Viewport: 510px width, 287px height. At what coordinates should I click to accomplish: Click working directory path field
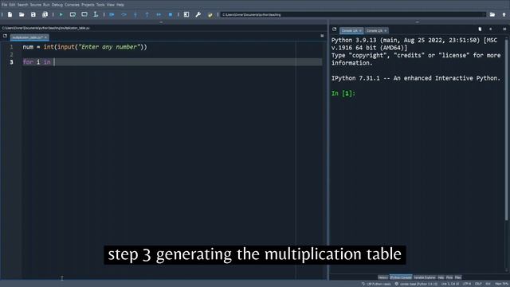[x=353, y=14]
